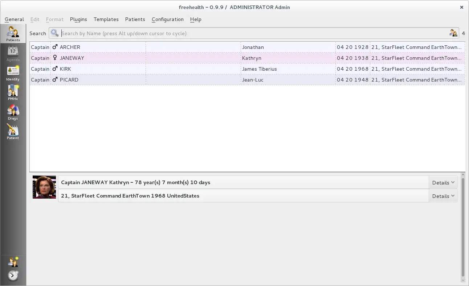The width and height of the screenshot is (469, 286).
Task: Click the patient count 4 next to search
Action: coord(464,33)
